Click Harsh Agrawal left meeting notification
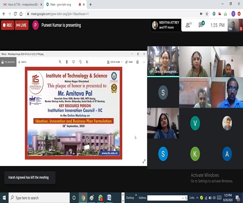Screen dimensions: 243x203 (x=30, y=177)
